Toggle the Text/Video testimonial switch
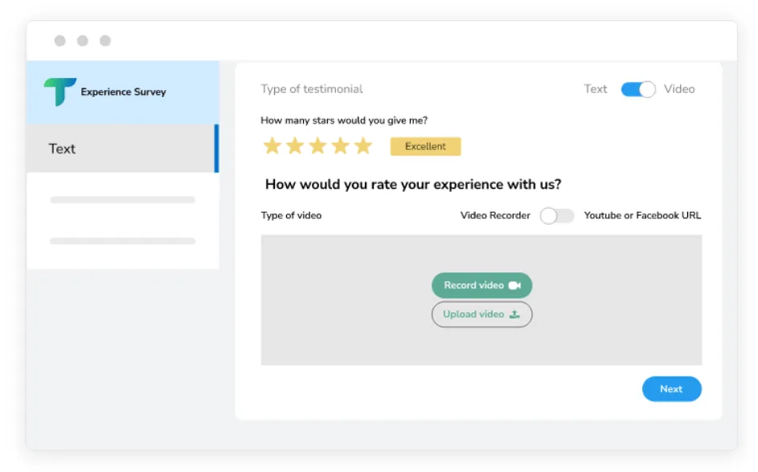 638,89
